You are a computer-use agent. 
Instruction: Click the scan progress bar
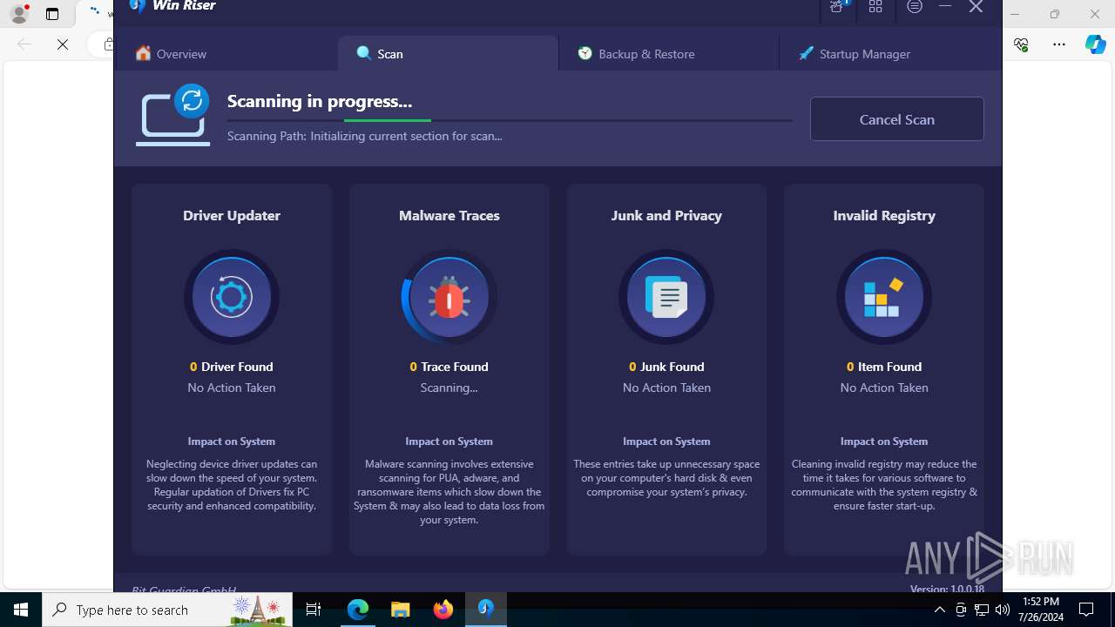[510, 120]
